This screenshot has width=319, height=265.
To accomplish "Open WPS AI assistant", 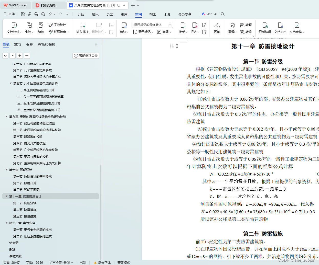I will [x=209, y=14].
